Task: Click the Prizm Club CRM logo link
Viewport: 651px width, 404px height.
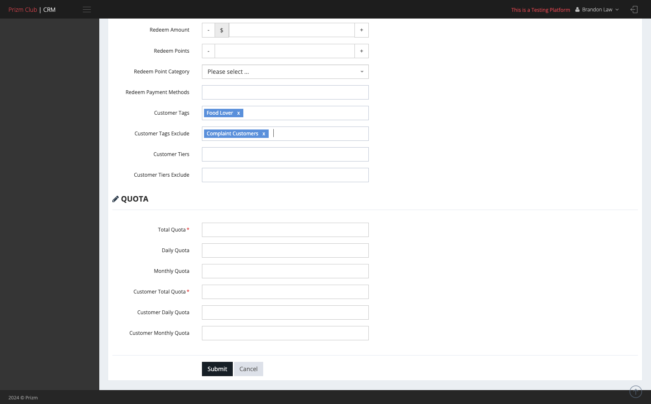Action: [x=32, y=10]
